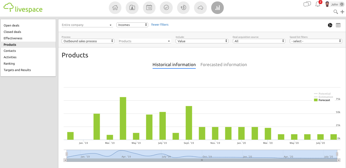Open the cloud icon in top navigation

coord(200,8)
